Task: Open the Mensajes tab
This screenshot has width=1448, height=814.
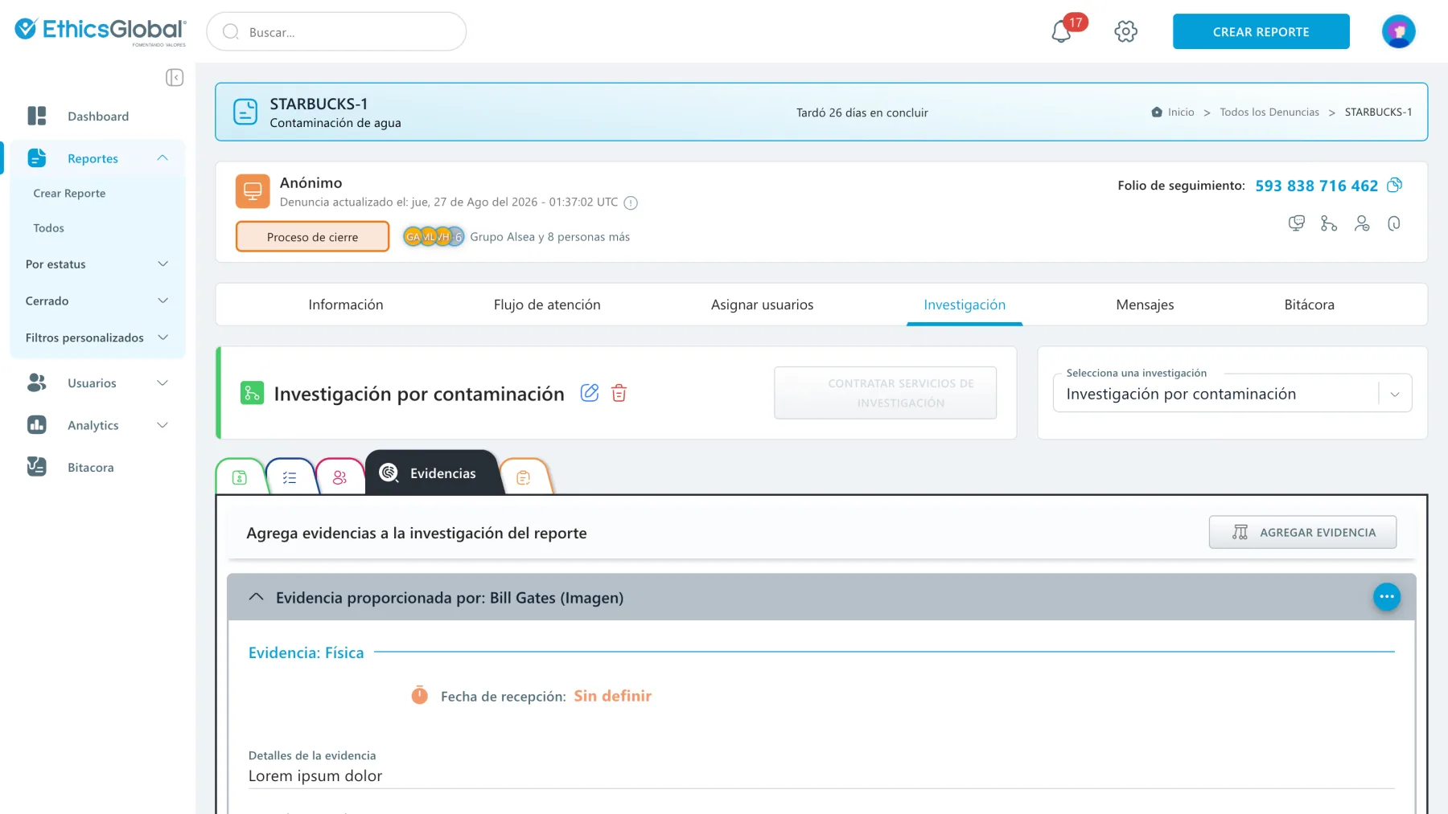Action: tap(1145, 305)
